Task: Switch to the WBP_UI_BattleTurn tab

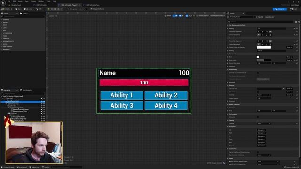Action: [93, 5]
